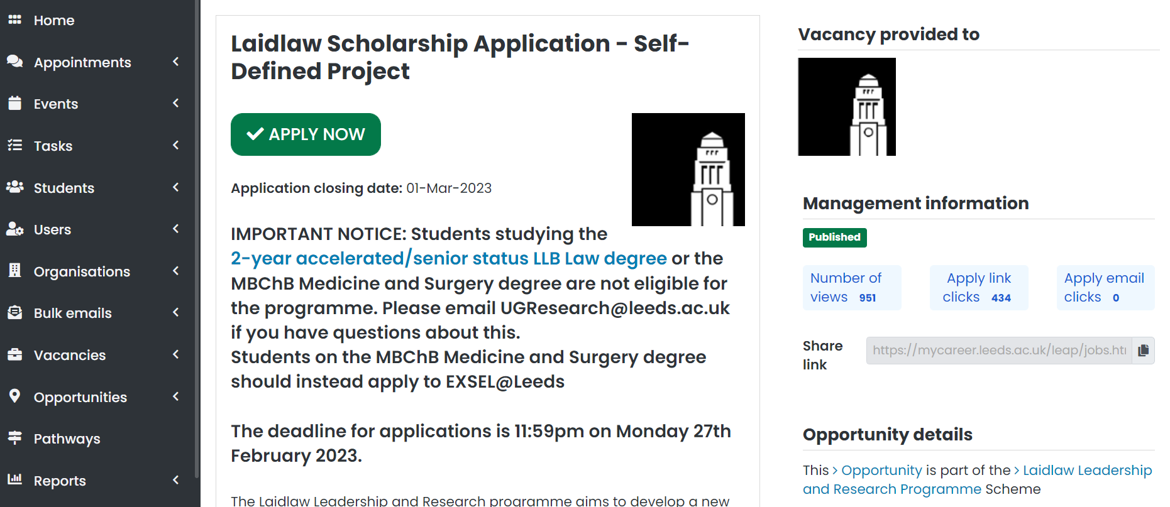This screenshot has width=1170, height=507.
Task: Expand the Vacancies submenu chevron
Action: pos(176,354)
